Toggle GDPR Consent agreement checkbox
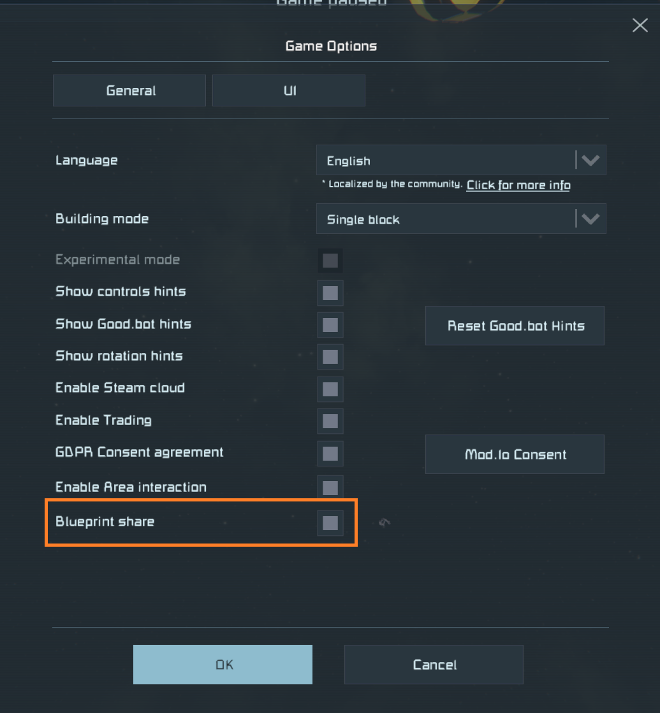Viewport: 660px width, 713px height. [x=330, y=453]
